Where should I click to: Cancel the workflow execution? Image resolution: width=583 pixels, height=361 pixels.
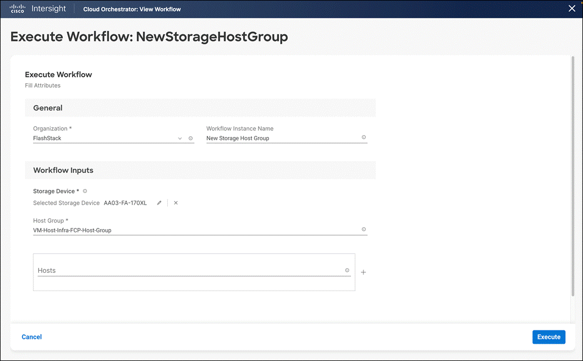click(x=32, y=337)
